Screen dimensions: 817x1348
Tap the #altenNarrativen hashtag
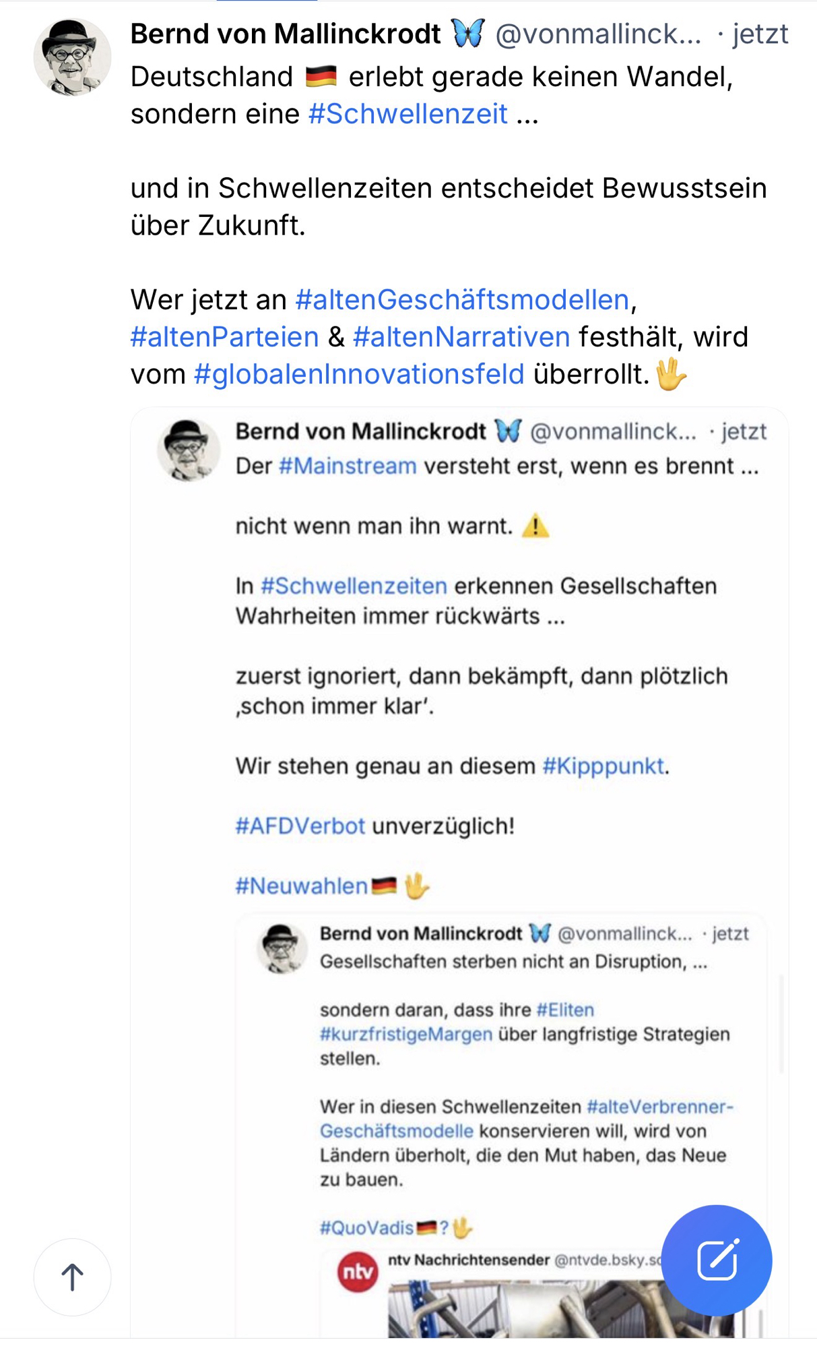click(x=461, y=336)
